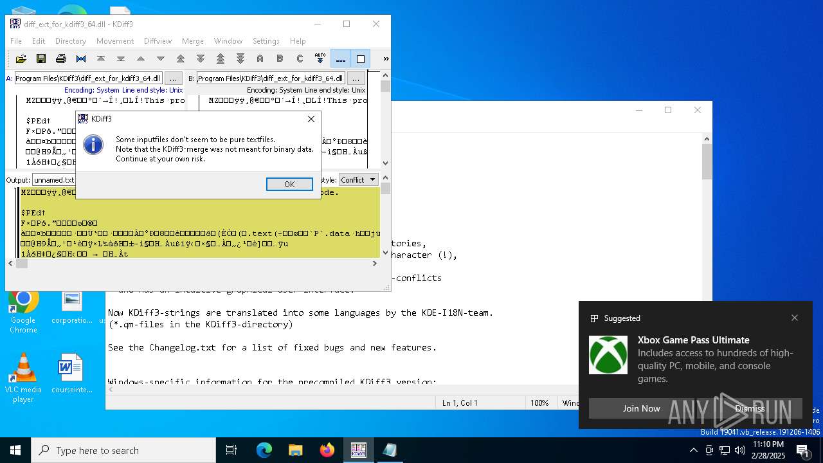Expand the toolbar overflow chevron
Viewport: 823px width, 463px height.
[x=386, y=59]
